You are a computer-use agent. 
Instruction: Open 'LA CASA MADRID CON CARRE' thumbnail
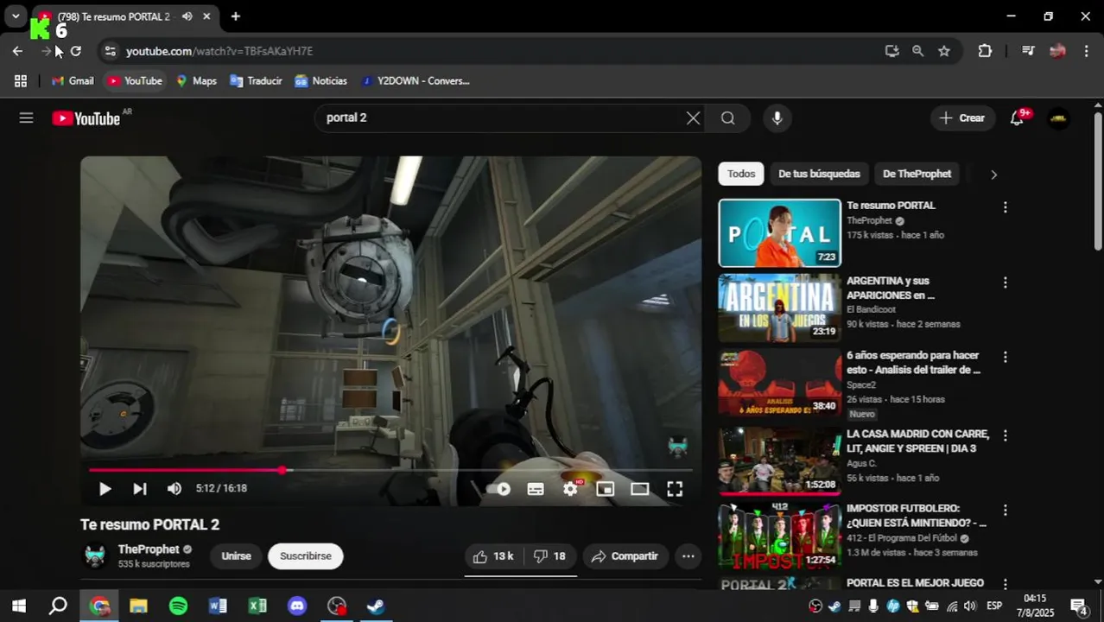point(779,460)
